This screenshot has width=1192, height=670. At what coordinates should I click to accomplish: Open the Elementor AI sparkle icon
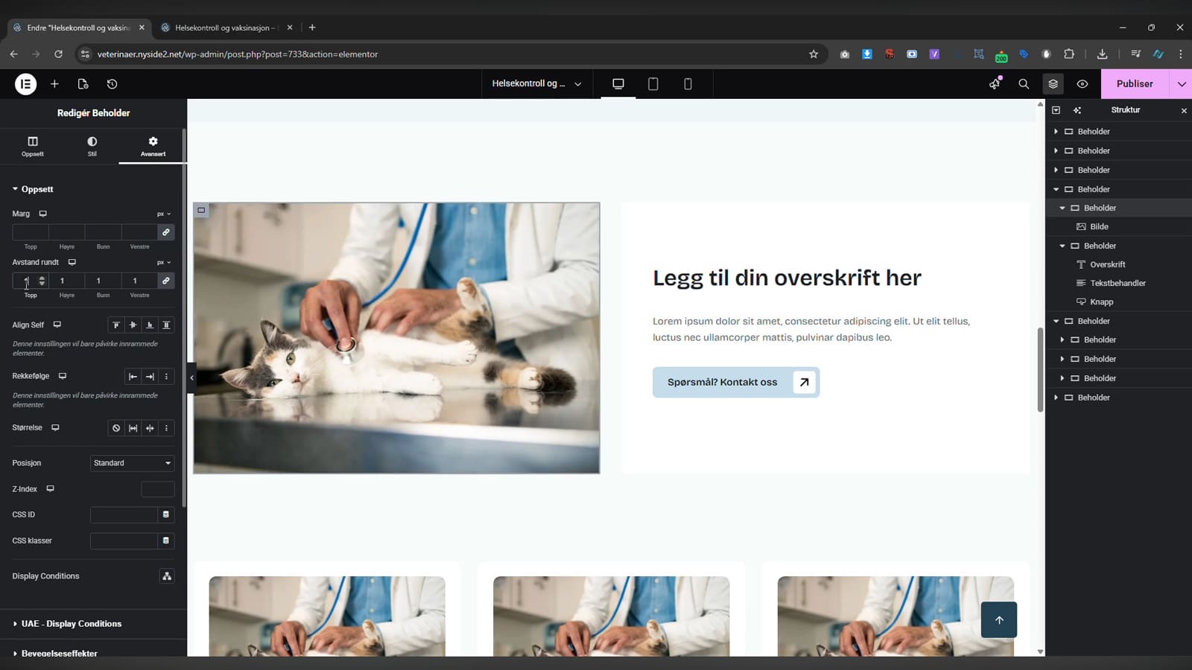click(995, 84)
